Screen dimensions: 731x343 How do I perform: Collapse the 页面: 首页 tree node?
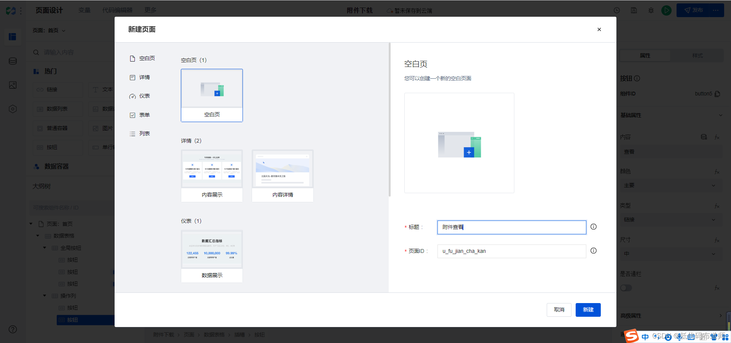coord(31,224)
